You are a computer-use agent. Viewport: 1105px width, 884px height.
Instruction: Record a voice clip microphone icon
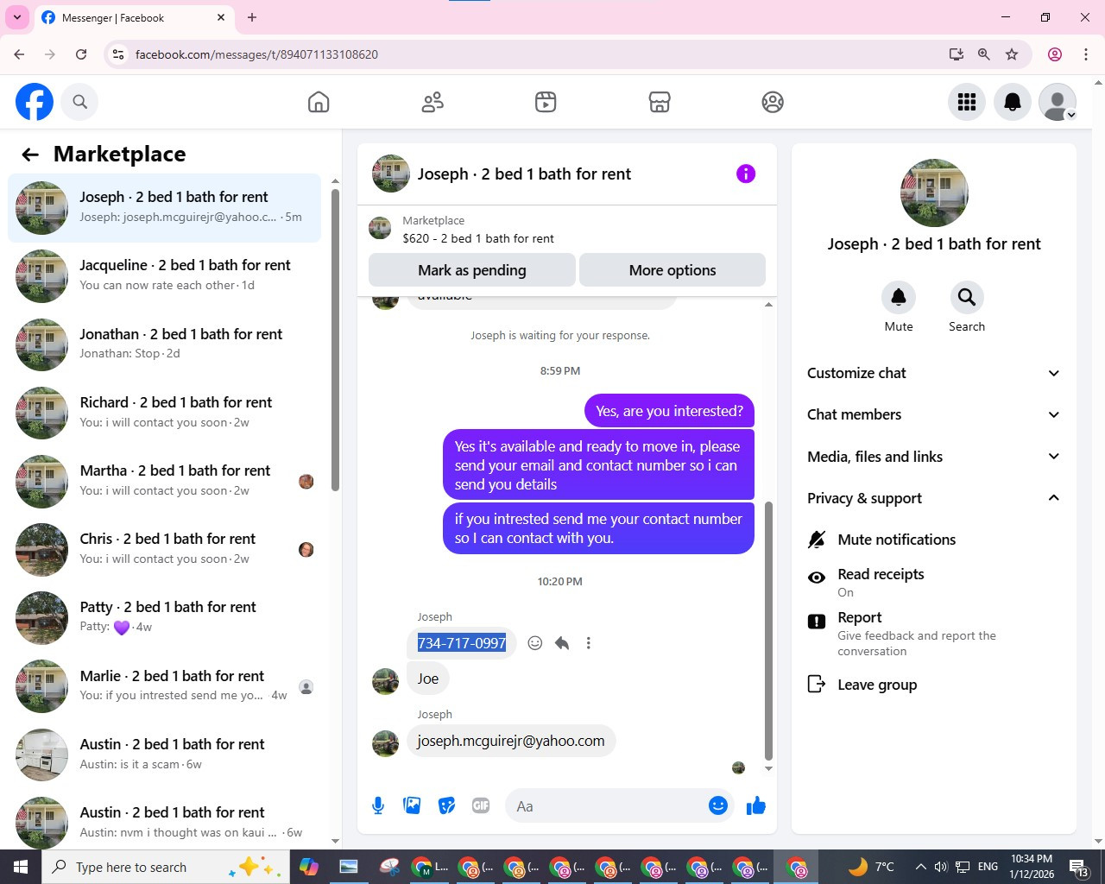[x=378, y=805]
